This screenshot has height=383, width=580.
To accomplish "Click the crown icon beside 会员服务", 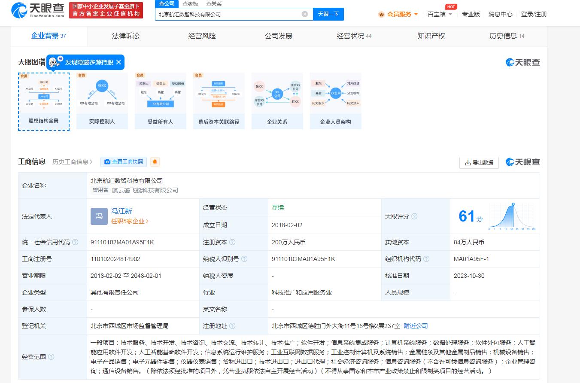I will click(x=381, y=14).
